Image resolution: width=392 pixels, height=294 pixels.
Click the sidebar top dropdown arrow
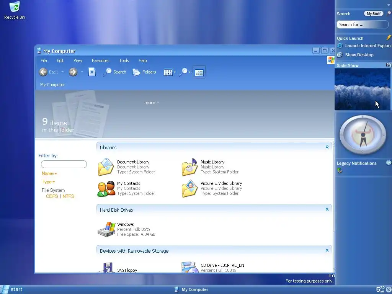388,5
